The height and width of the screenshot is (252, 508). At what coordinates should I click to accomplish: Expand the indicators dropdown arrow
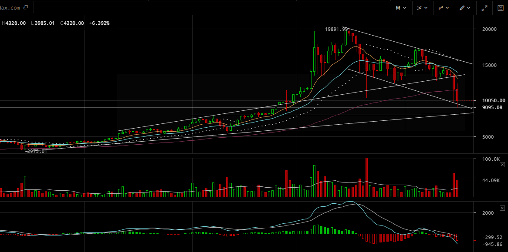(x=426, y=8)
